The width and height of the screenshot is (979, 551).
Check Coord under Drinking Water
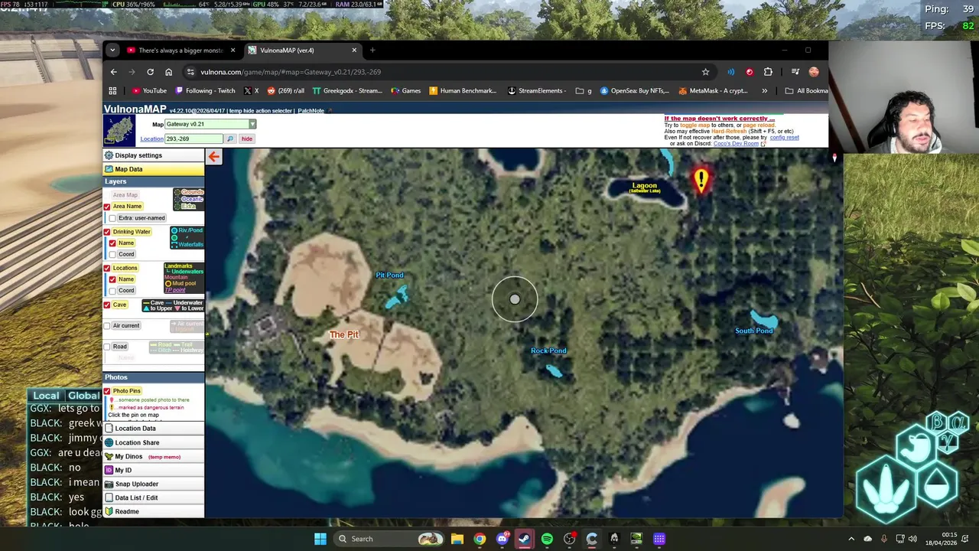[x=112, y=254]
